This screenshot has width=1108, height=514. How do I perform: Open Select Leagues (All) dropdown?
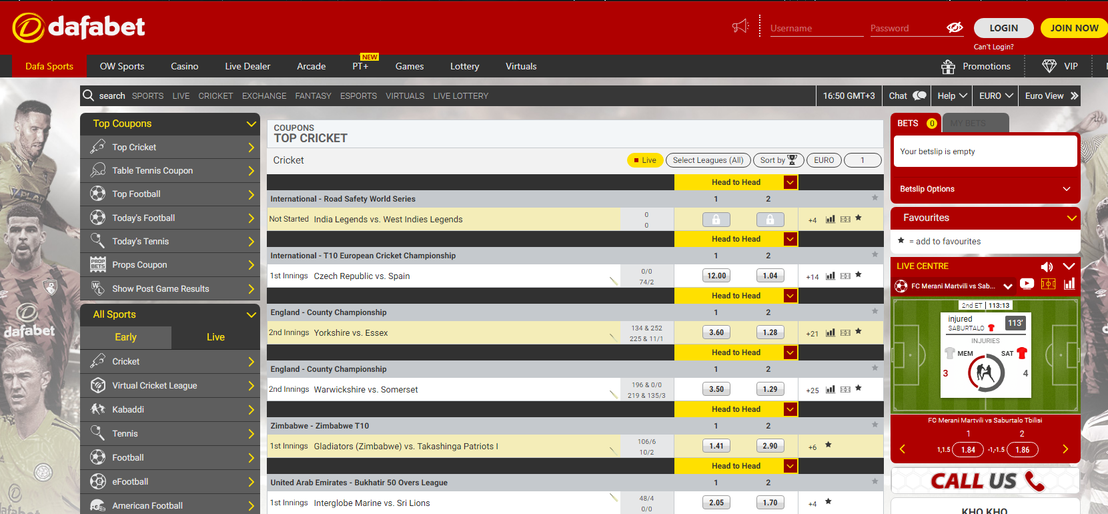[708, 160]
